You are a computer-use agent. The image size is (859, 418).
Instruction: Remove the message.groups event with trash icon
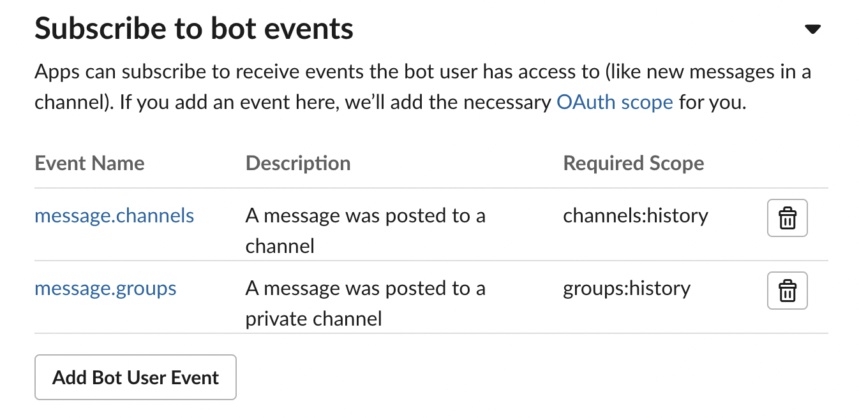(787, 291)
